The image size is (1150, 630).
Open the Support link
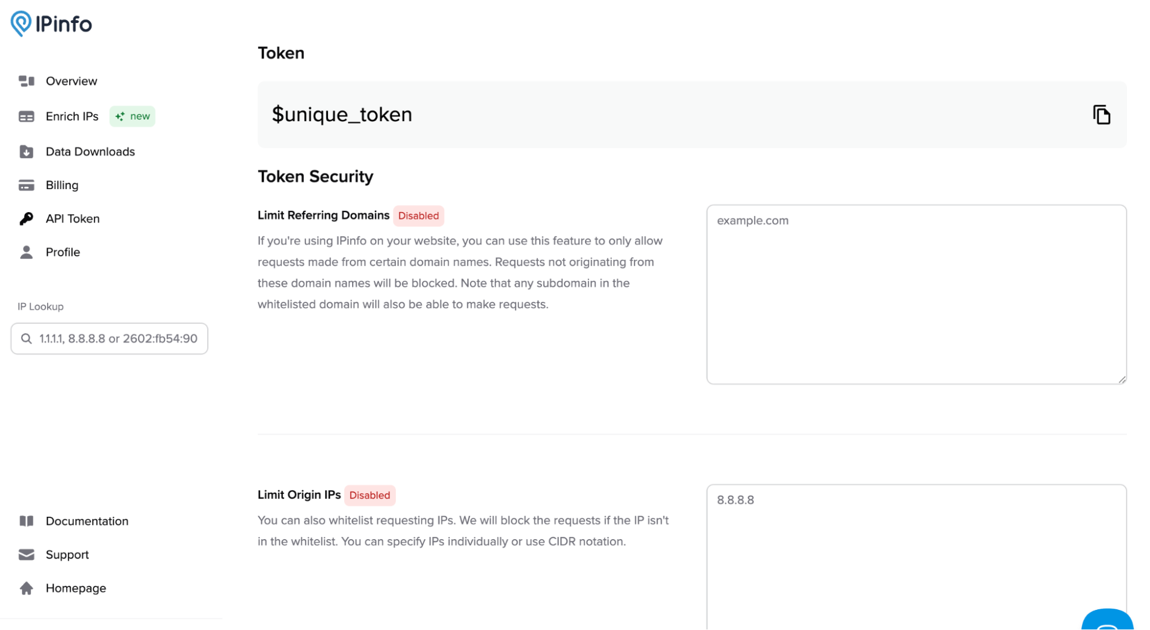point(67,555)
